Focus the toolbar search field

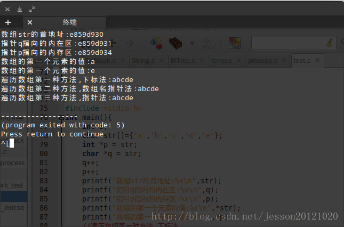pos(293,43)
